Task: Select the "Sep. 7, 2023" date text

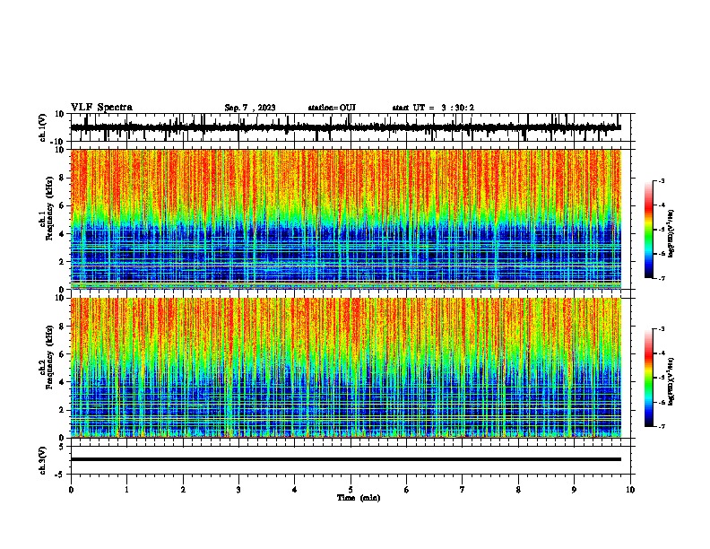Action: coord(250,108)
